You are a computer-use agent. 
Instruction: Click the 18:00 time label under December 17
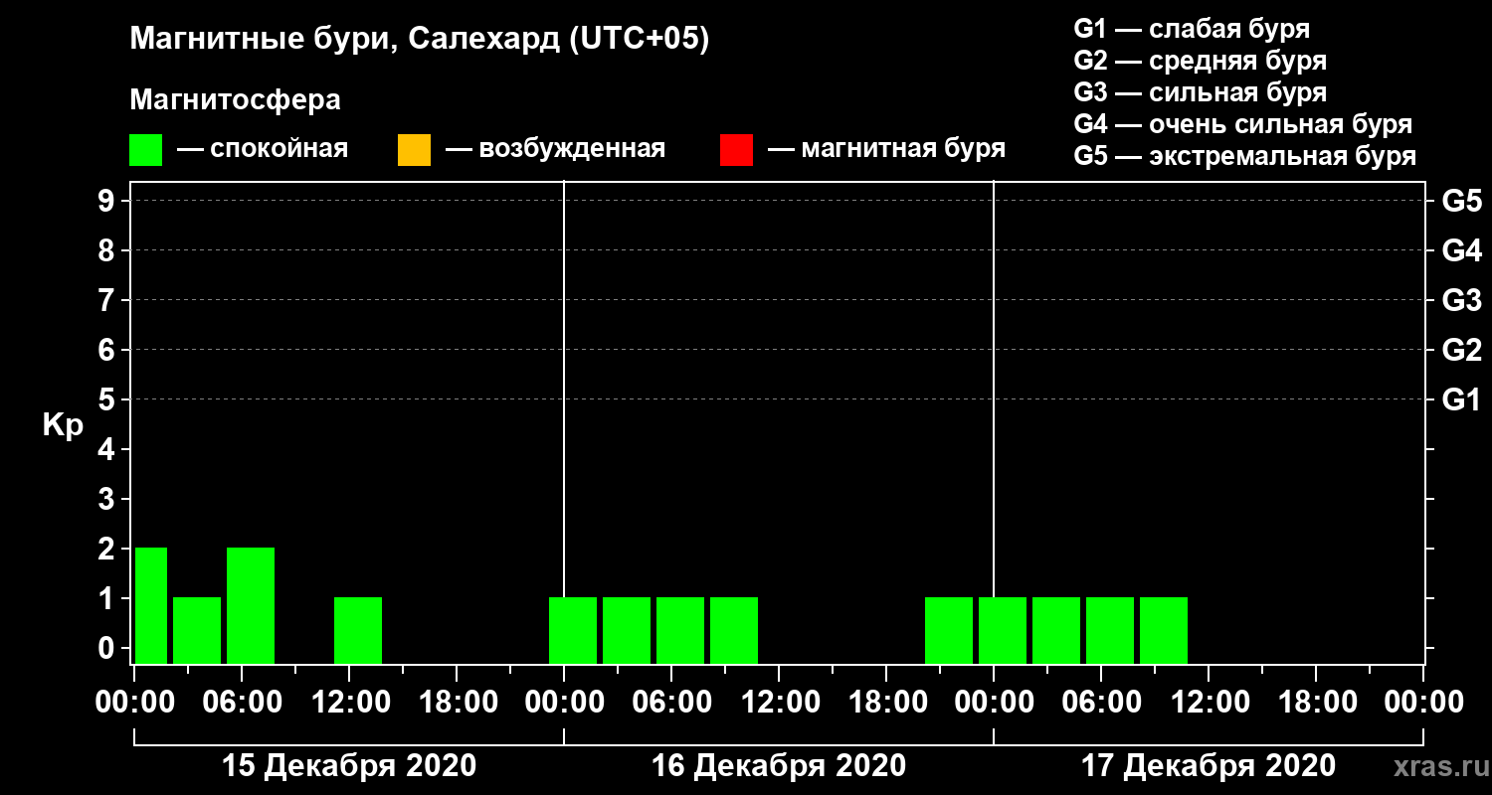1316,702
